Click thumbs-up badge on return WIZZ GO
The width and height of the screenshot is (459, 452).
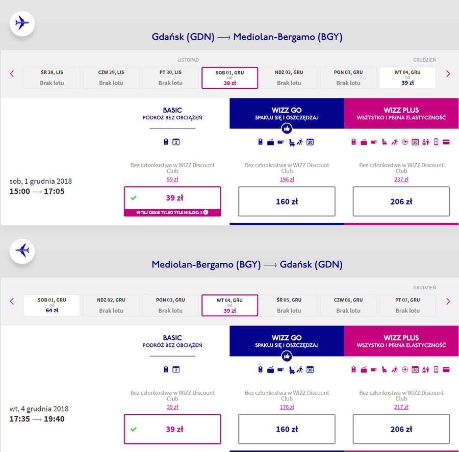[287, 356]
